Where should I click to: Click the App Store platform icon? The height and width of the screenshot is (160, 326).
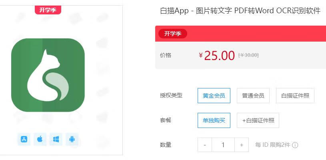tap(24, 139)
